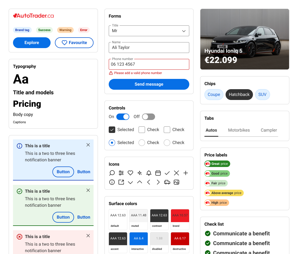Image resolution: width=298 pixels, height=254 pixels.
Task: Click the Name field containing Ali Taylor
Action: 149,47
